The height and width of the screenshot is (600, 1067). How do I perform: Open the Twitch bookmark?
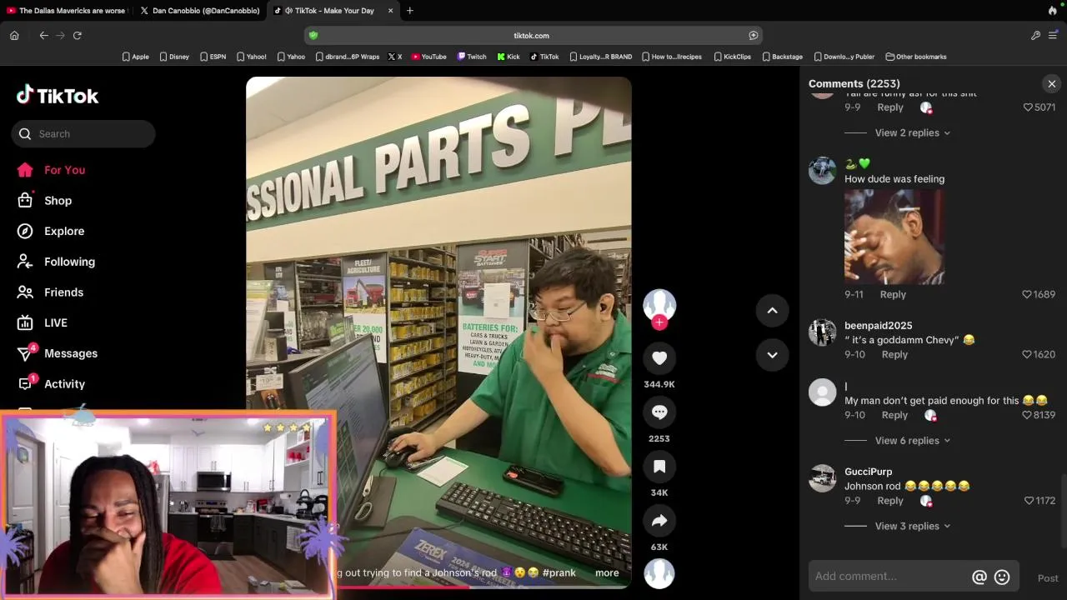coord(472,57)
